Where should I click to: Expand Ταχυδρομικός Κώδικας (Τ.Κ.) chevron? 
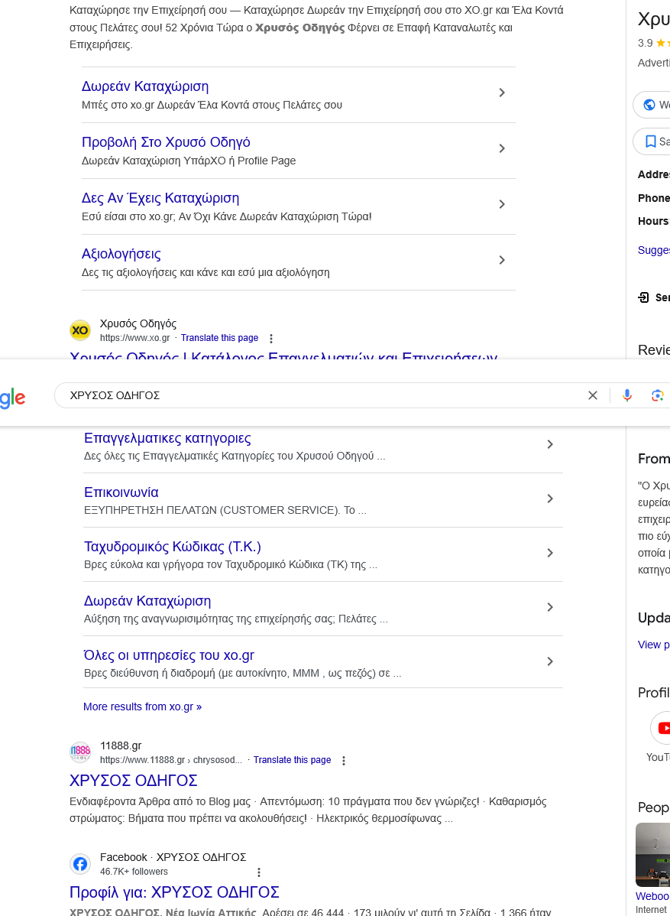[x=550, y=553]
